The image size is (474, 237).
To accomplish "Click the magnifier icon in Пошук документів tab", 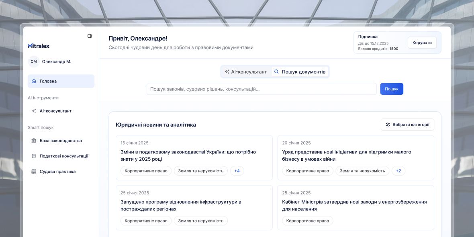I will [276, 71].
